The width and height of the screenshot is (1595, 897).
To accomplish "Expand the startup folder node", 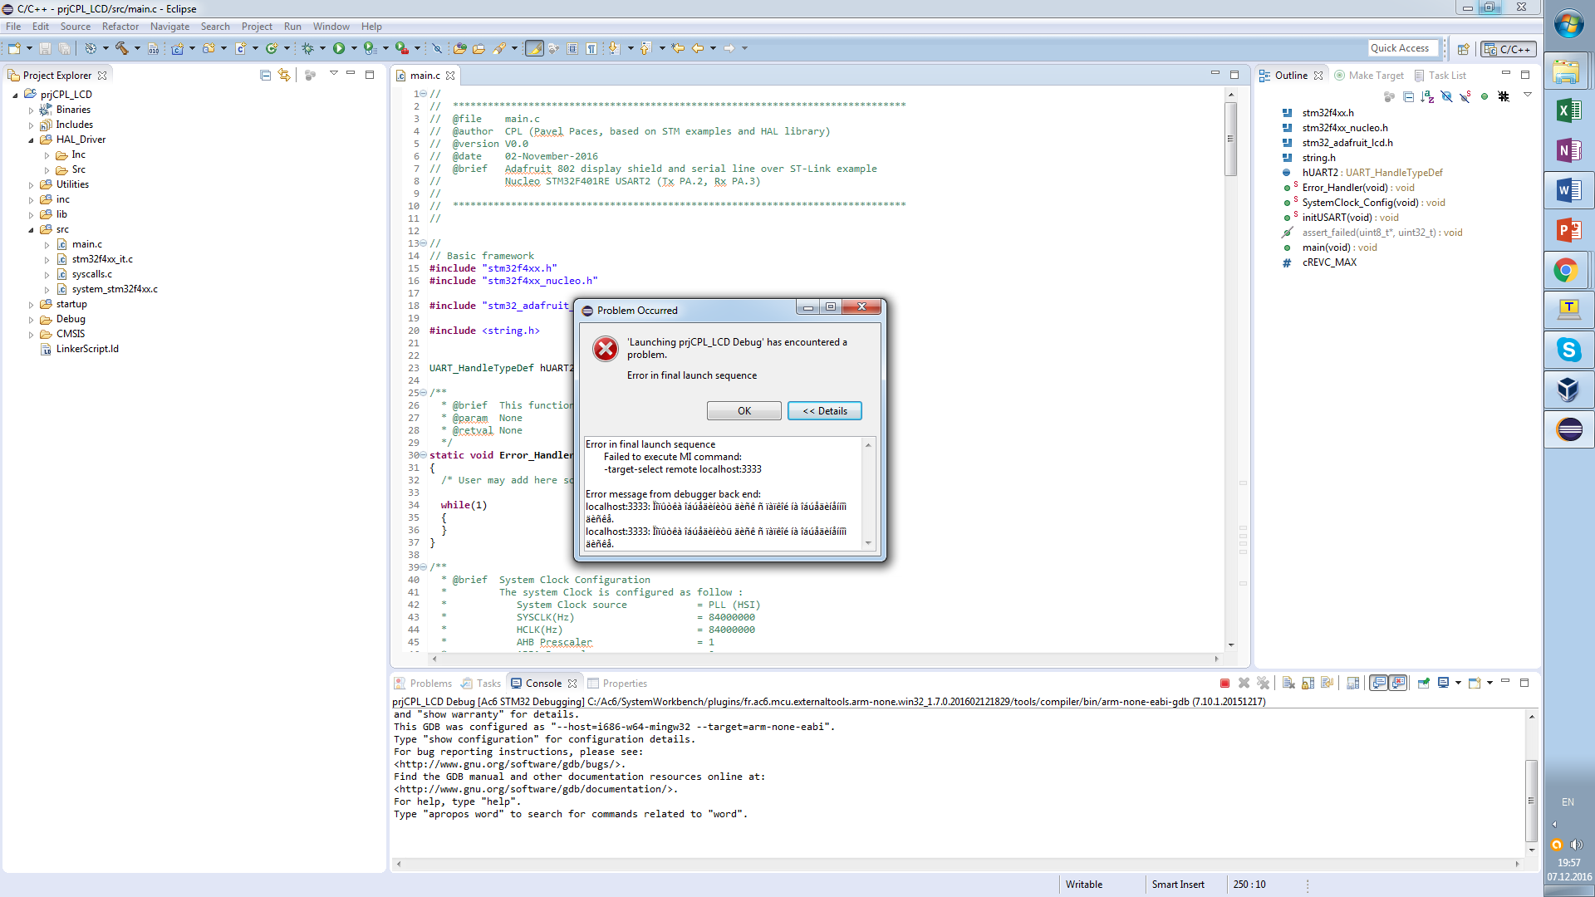I will click(x=32, y=305).
